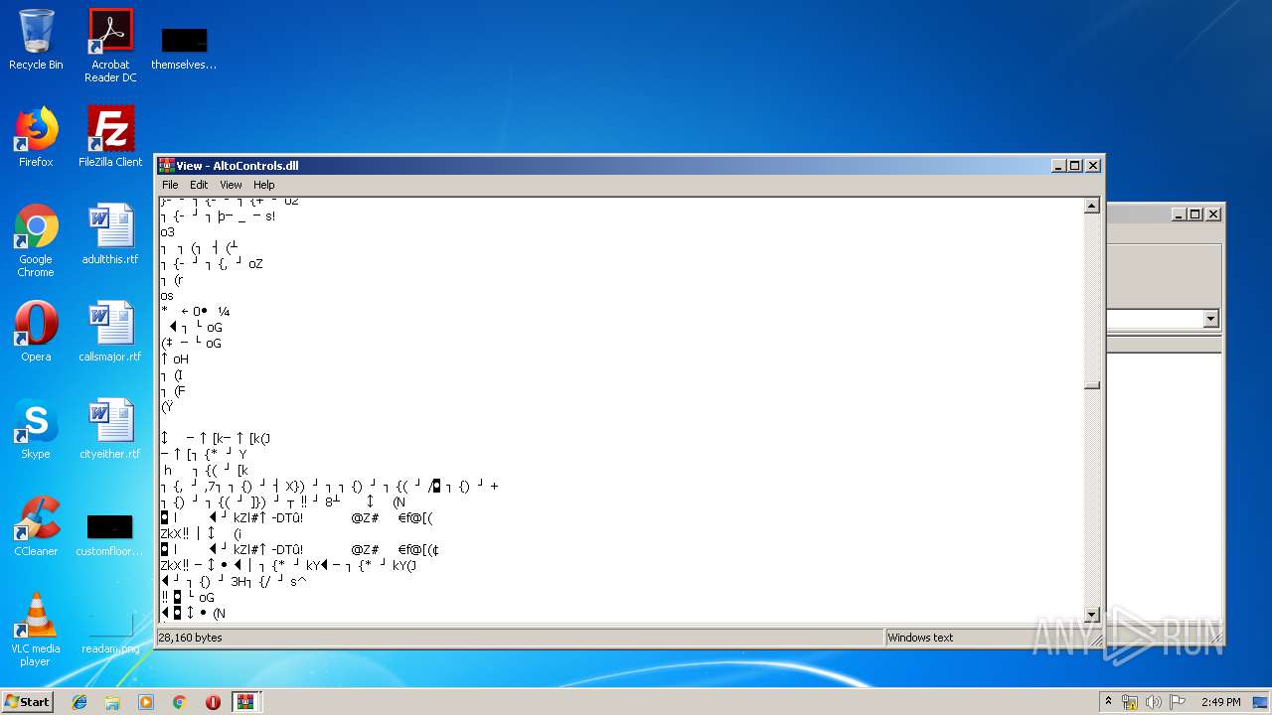The height and width of the screenshot is (715, 1272).
Task: Select the customfloor desktop file icon
Action: (x=109, y=534)
